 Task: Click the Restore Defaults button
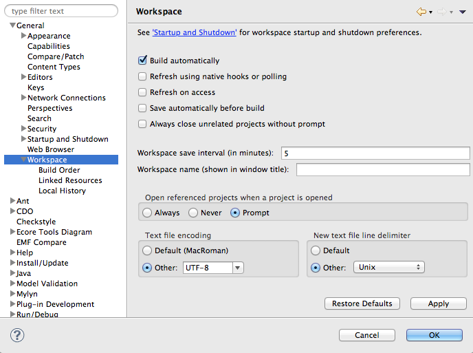(362, 303)
